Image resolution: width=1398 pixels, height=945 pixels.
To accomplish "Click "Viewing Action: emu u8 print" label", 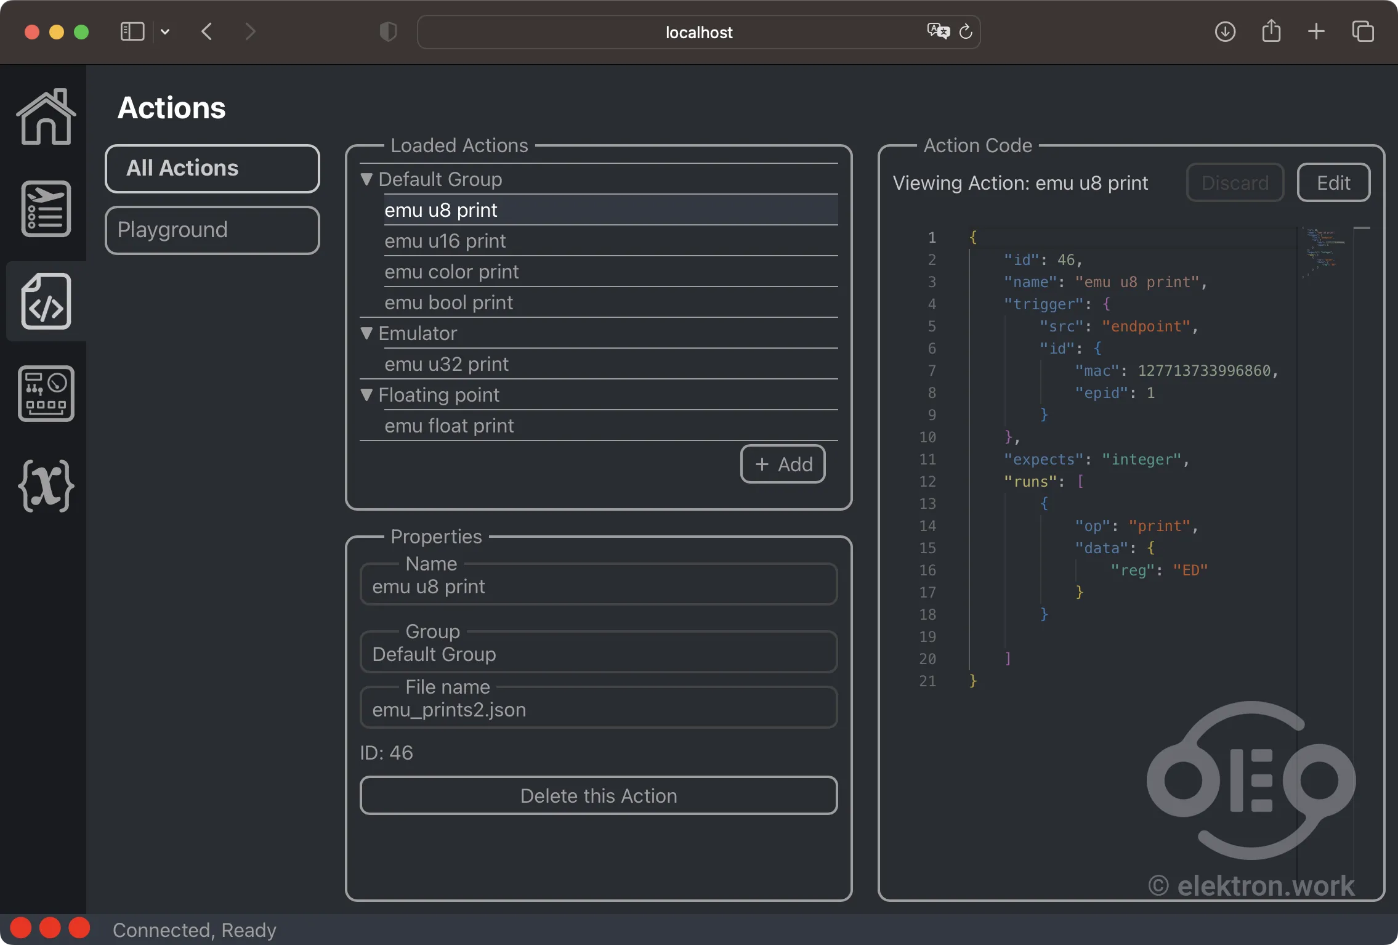I will [1020, 183].
